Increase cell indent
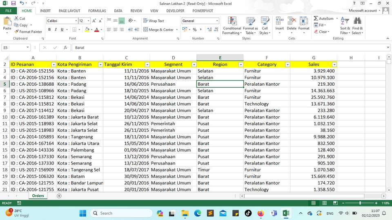Viewport: 392px width, 220px height. 137,29
